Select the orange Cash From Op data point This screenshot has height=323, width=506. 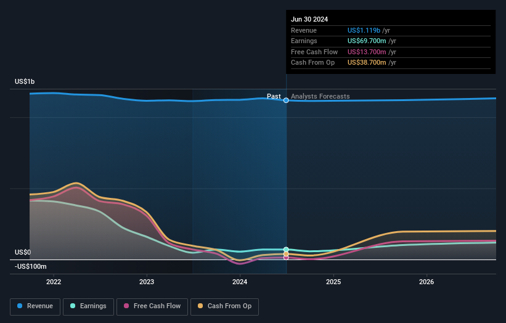click(x=286, y=254)
